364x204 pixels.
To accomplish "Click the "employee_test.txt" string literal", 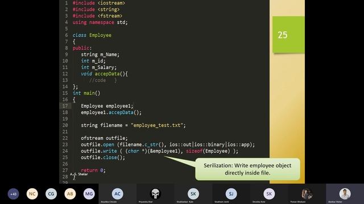I will (157, 125).
